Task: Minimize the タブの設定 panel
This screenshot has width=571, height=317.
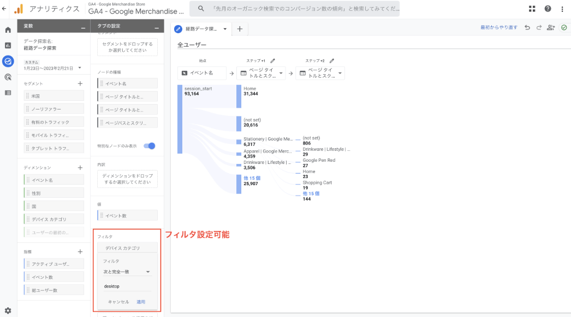Action: click(x=157, y=27)
